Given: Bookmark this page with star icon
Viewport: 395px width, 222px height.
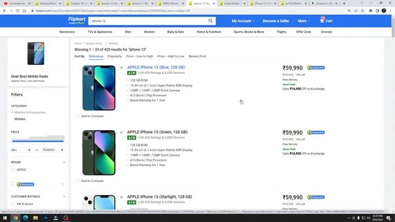Looking at the screenshot, I should 362,11.
